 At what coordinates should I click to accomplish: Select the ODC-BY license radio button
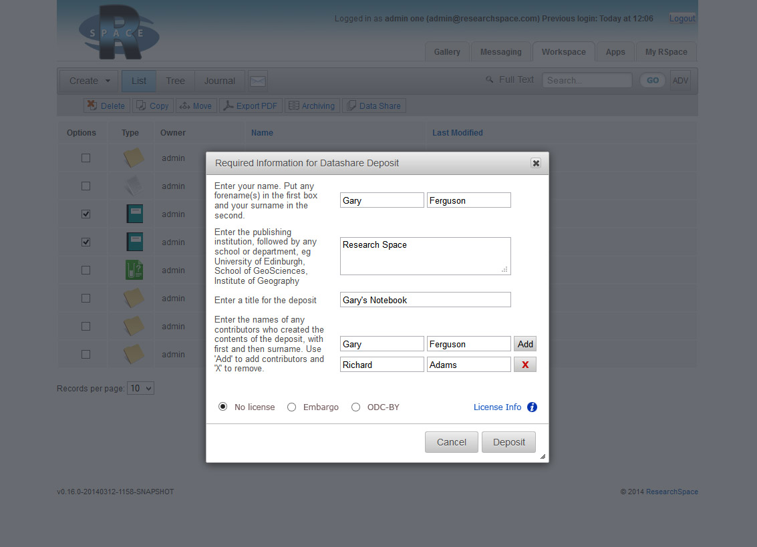pos(355,407)
